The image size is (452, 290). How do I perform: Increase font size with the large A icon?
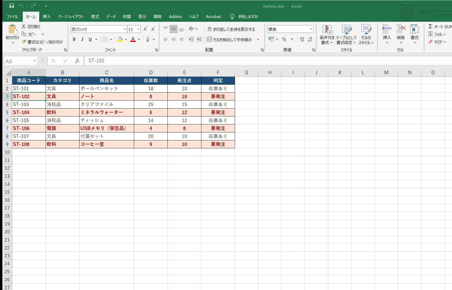(145, 29)
